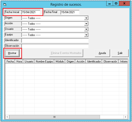Click the Mostrar button
132x122 pixels.
tap(12, 53)
